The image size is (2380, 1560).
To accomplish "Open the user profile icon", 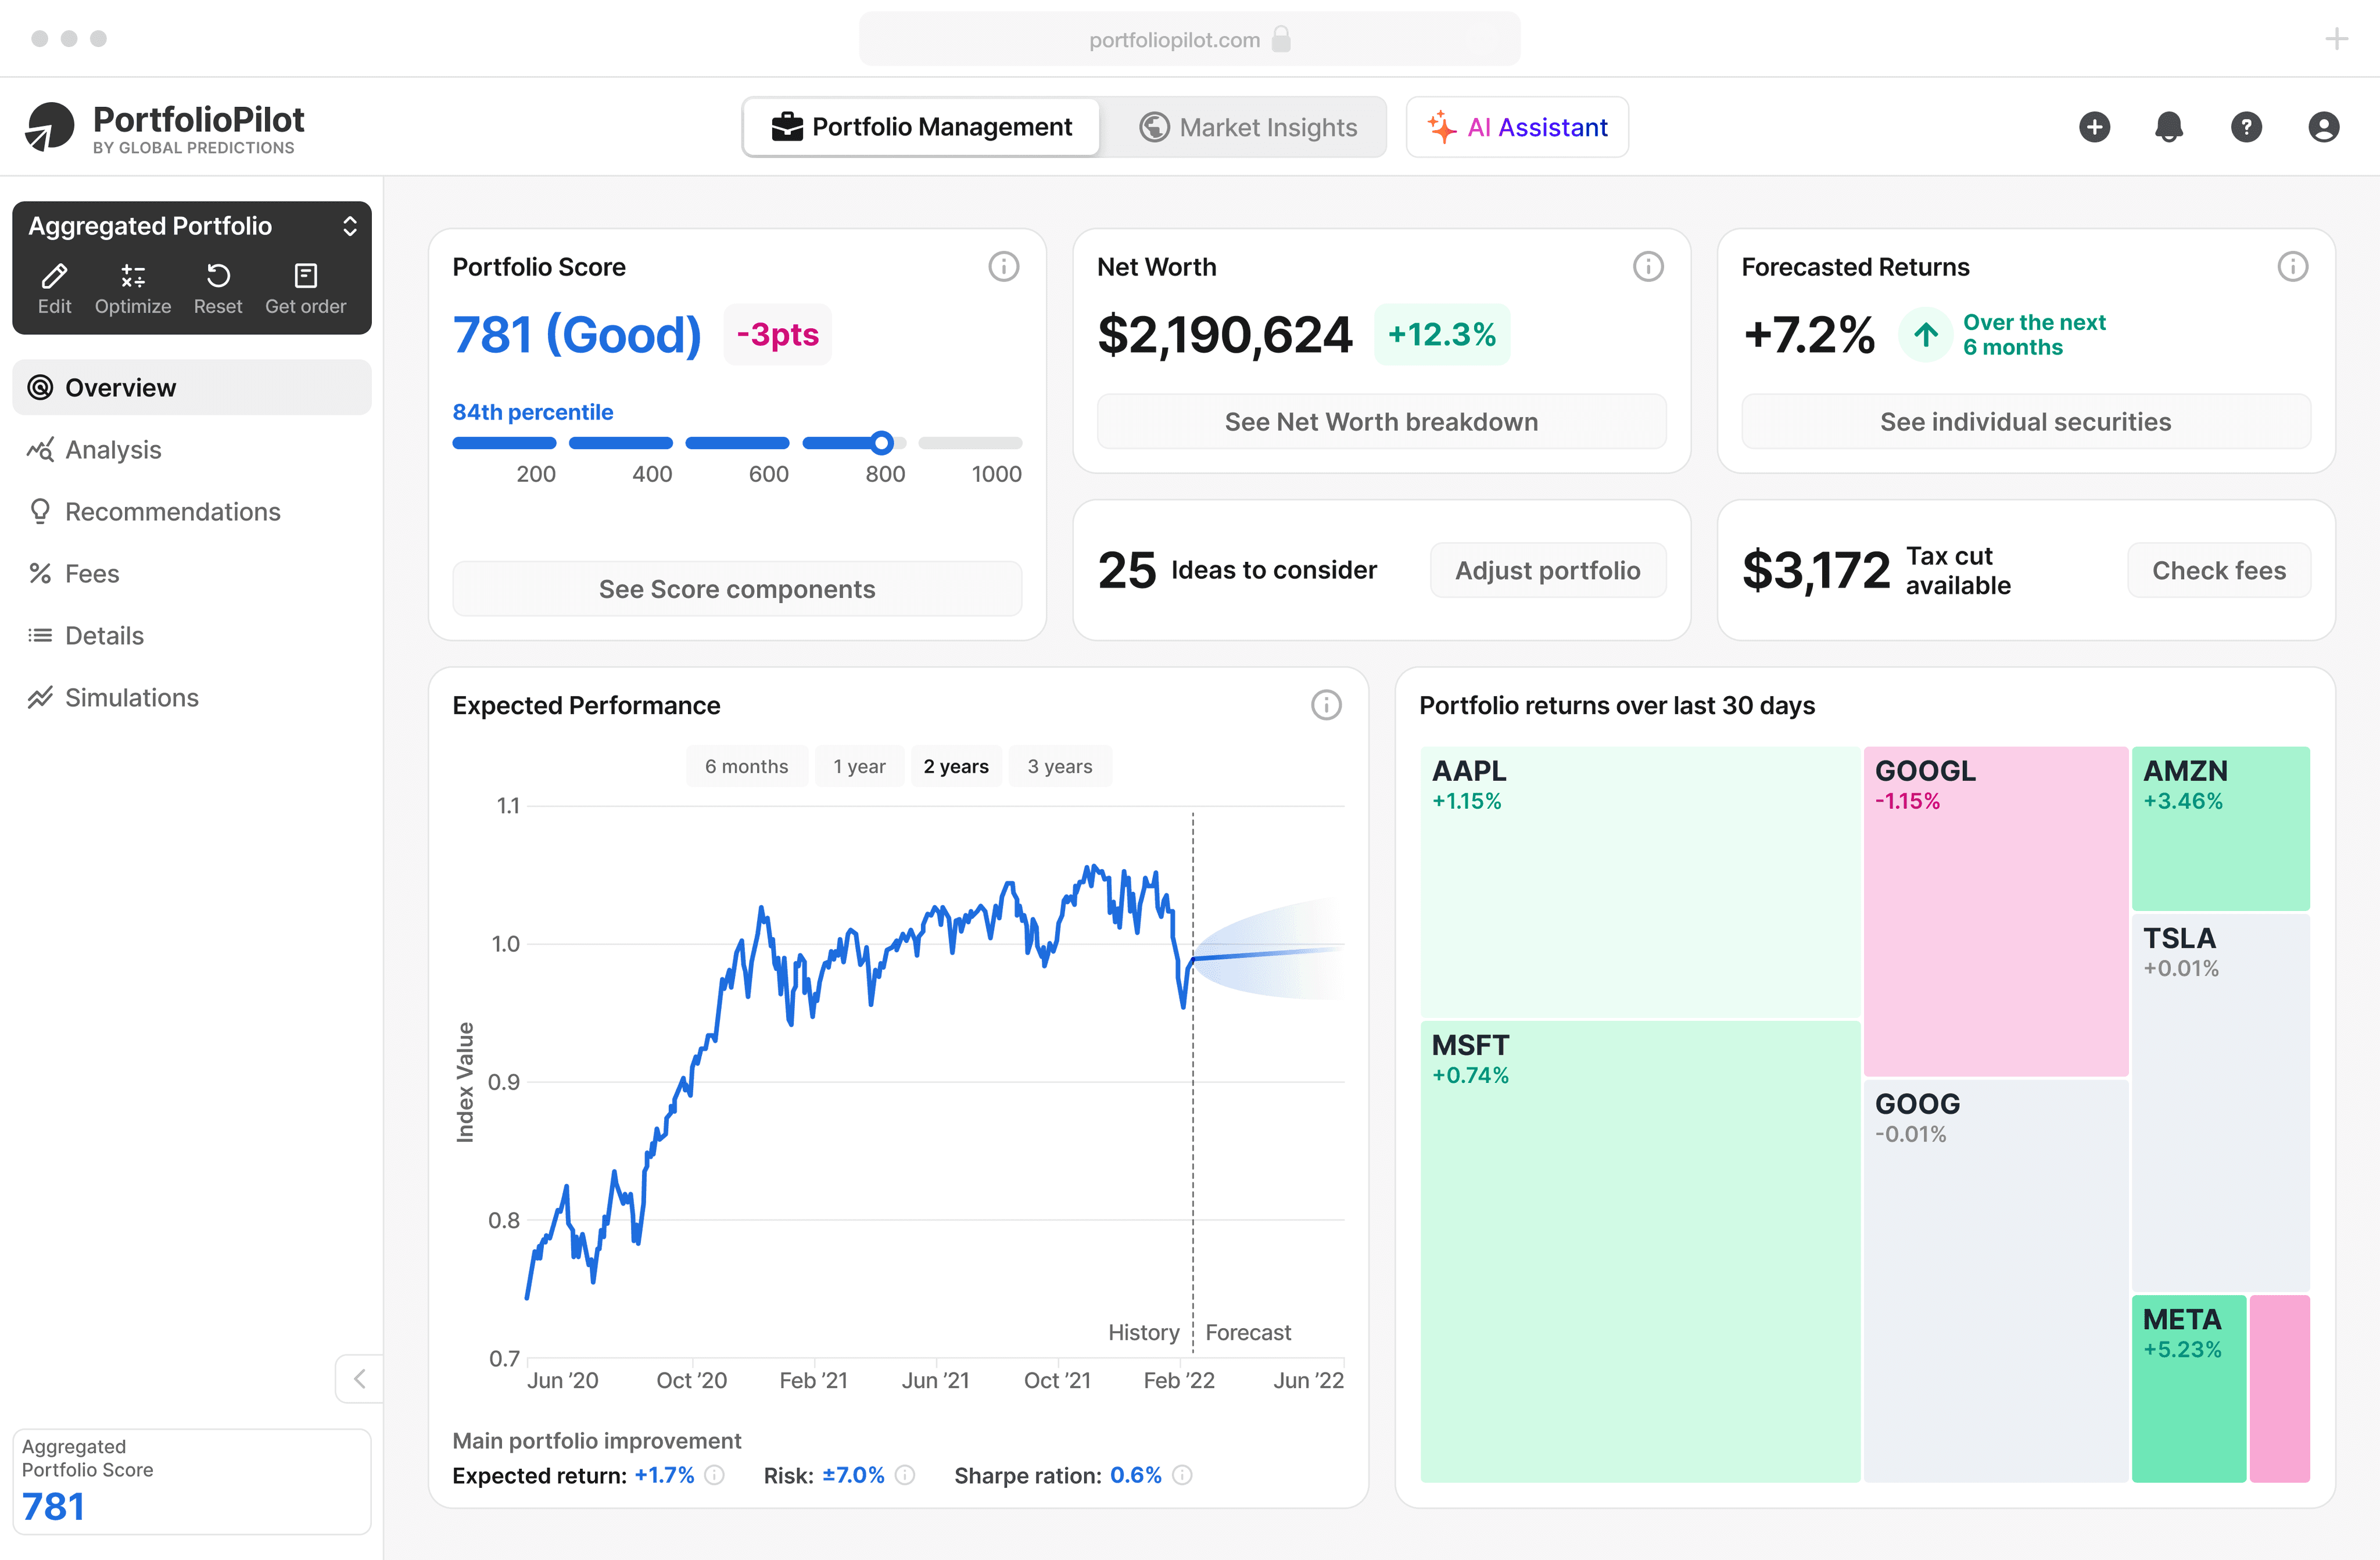I will [x=2323, y=127].
